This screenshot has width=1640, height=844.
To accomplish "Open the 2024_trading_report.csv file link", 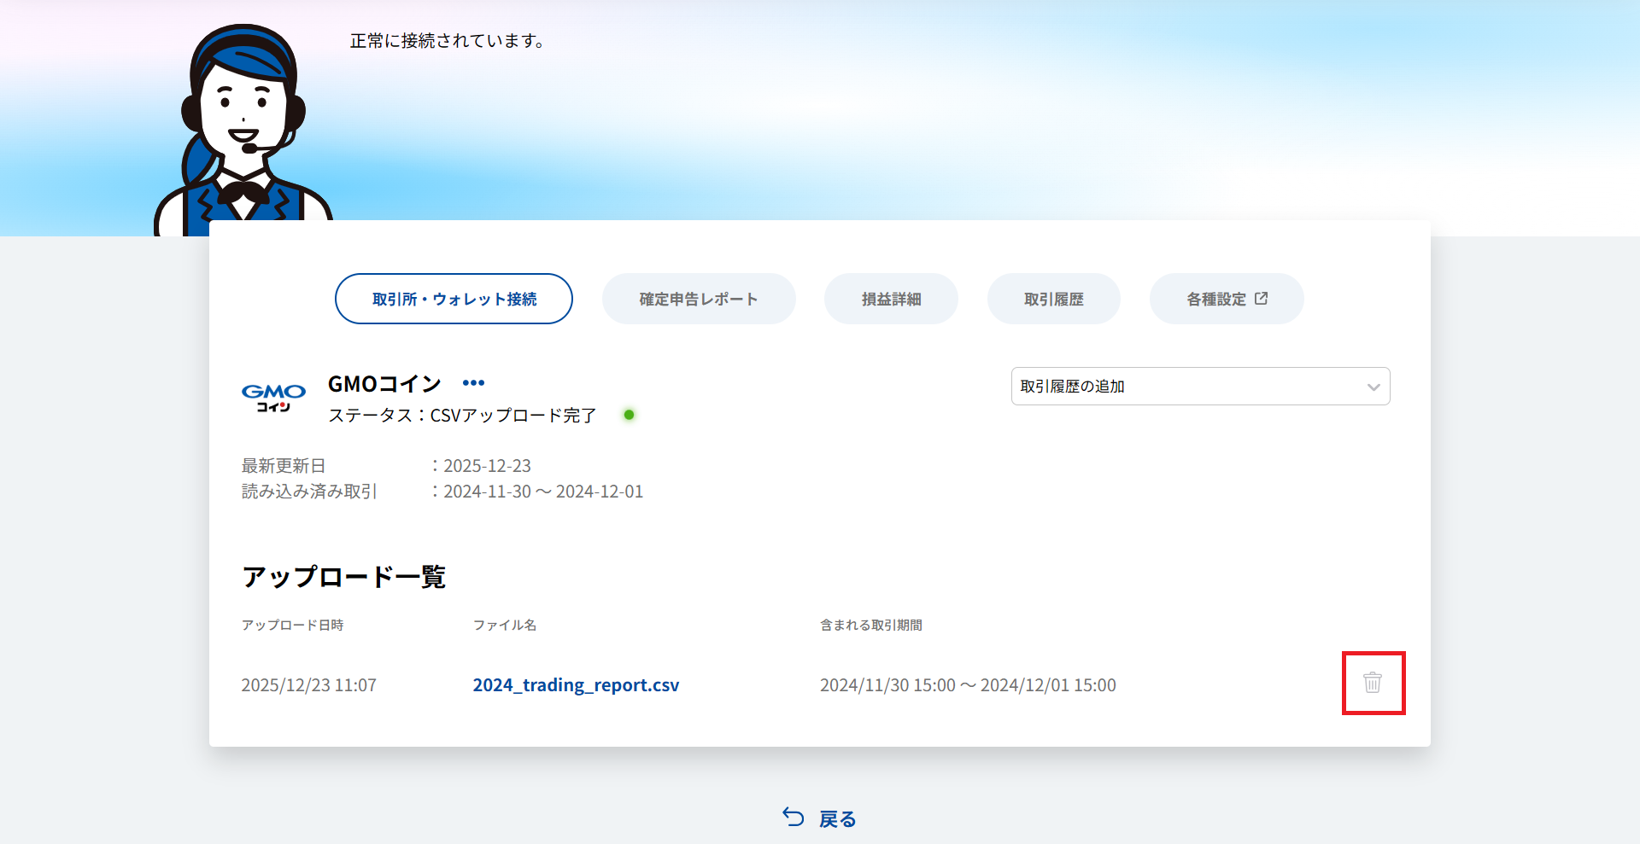I will 576,685.
